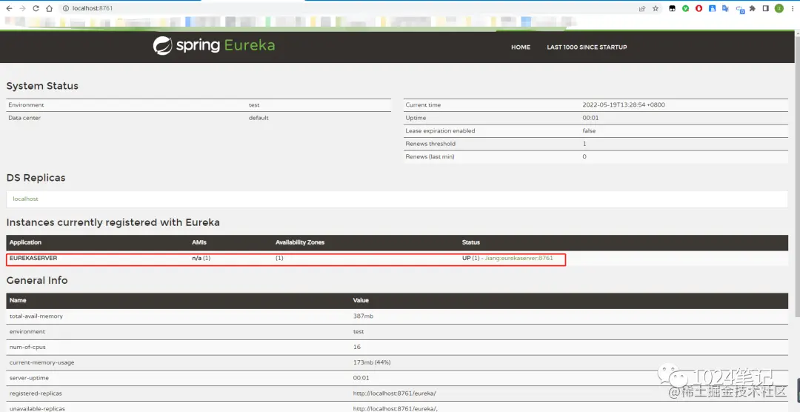Viewport: 800px width, 412px height.
Task: Select the Environment label in System Status
Action: 26,104
